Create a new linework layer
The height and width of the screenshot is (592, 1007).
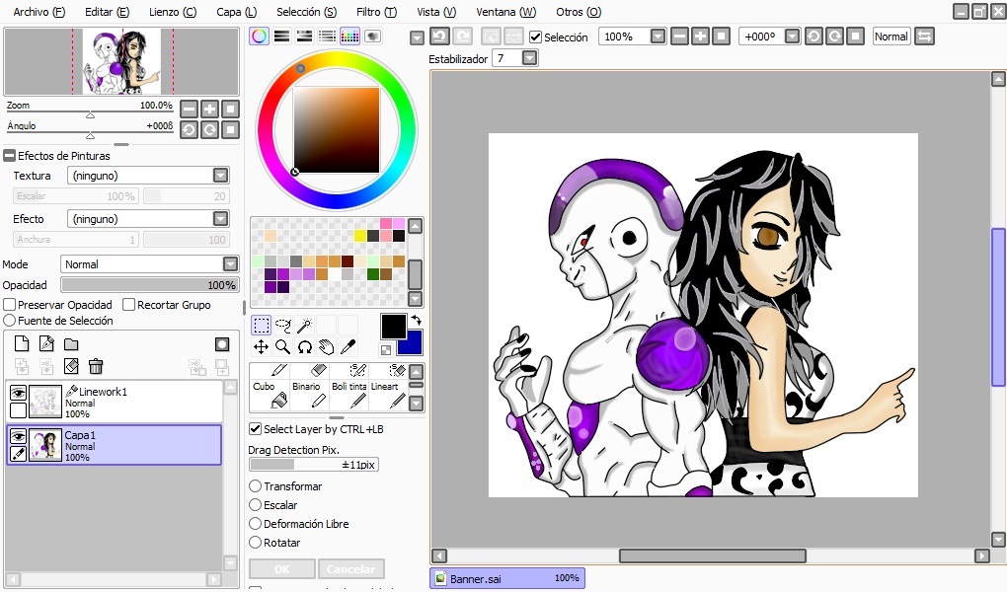click(x=46, y=344)
